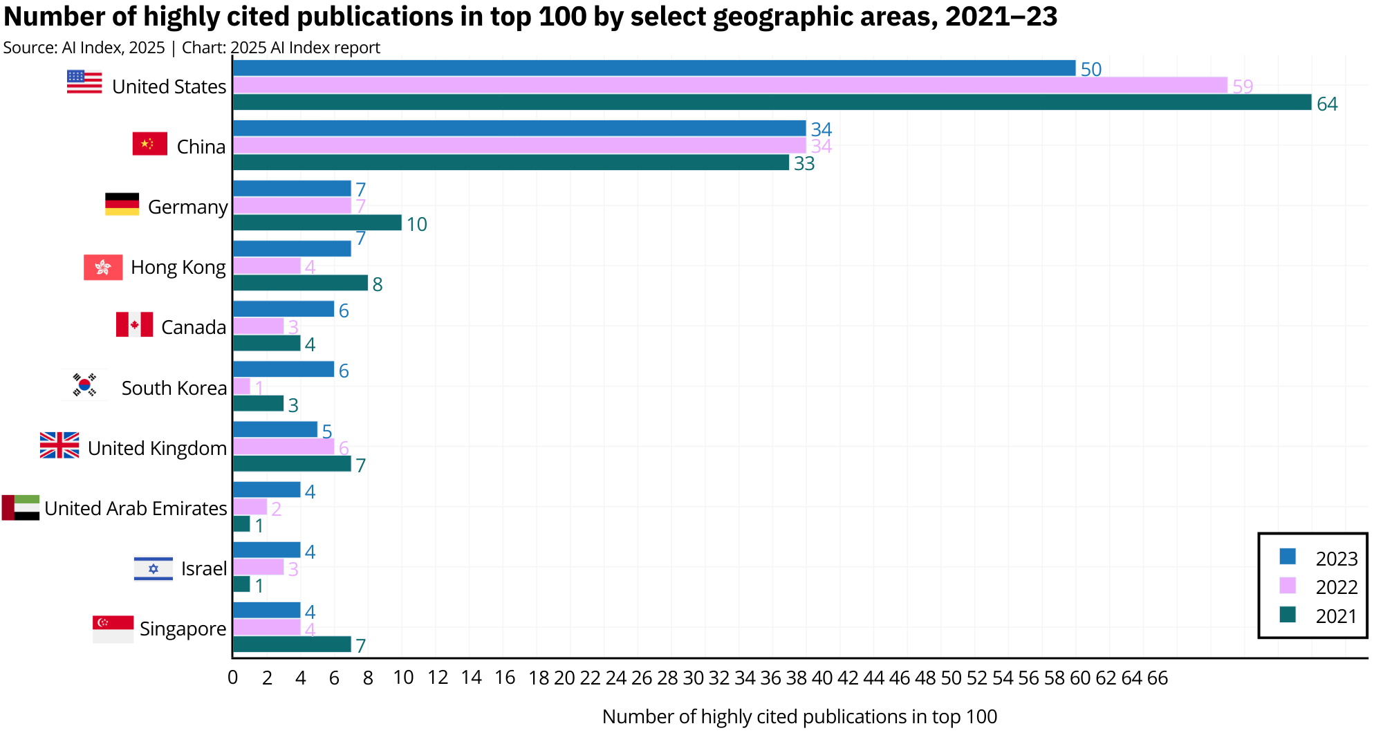
Task: Click the United Arab Emirates flag
Action: point(21,508)
